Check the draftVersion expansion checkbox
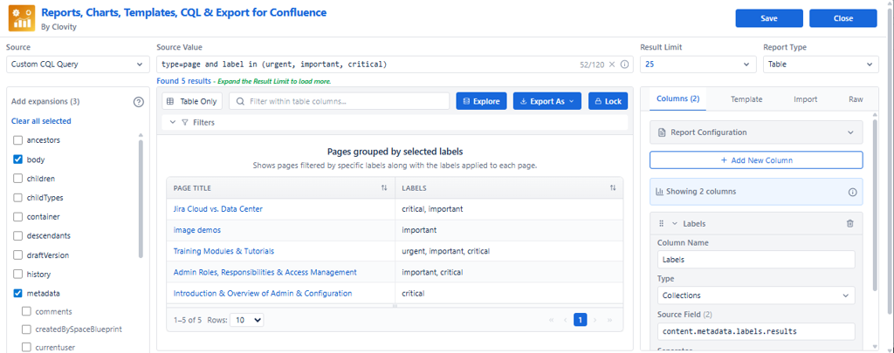The width and height of the screenshot is (894, 353). (x=17, y=255)
